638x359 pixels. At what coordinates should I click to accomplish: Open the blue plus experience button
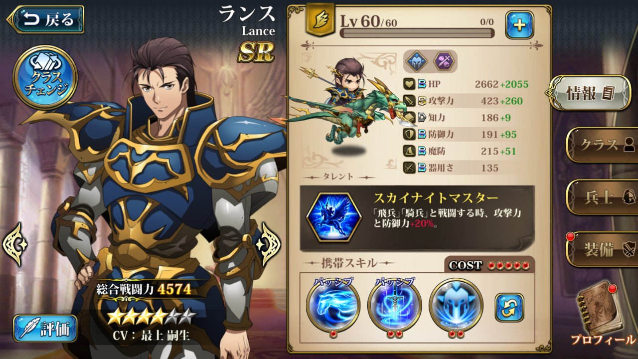(x=519, y=25)
